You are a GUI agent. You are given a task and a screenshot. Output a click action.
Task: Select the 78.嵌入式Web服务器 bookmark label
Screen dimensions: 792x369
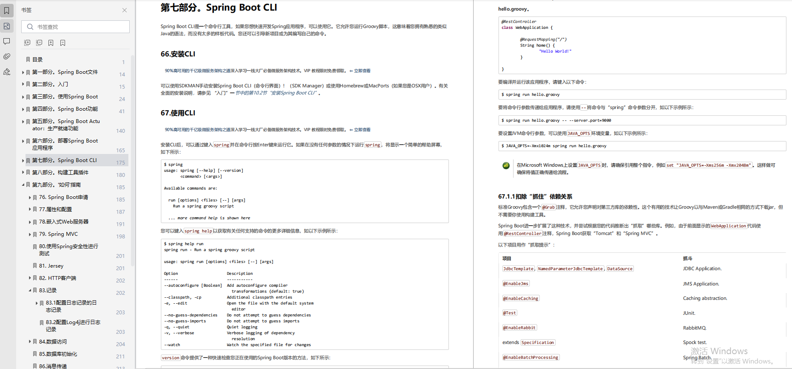64,222
